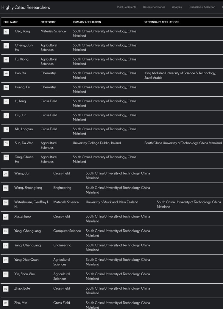Click the XF avatar for Fu, Xiong
The image size is (223, 309).
[6, 59]
